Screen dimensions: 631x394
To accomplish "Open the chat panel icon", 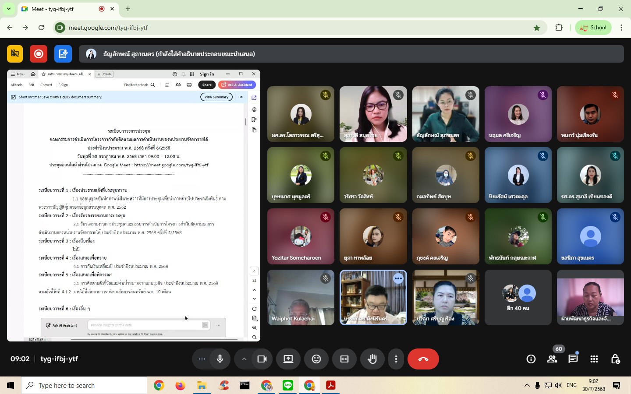I will 573,359.
